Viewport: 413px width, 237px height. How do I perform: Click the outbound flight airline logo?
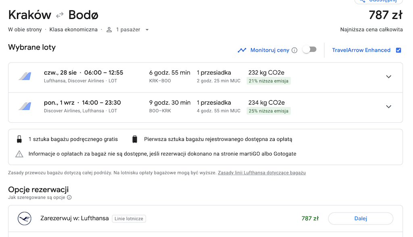point(25,76)
